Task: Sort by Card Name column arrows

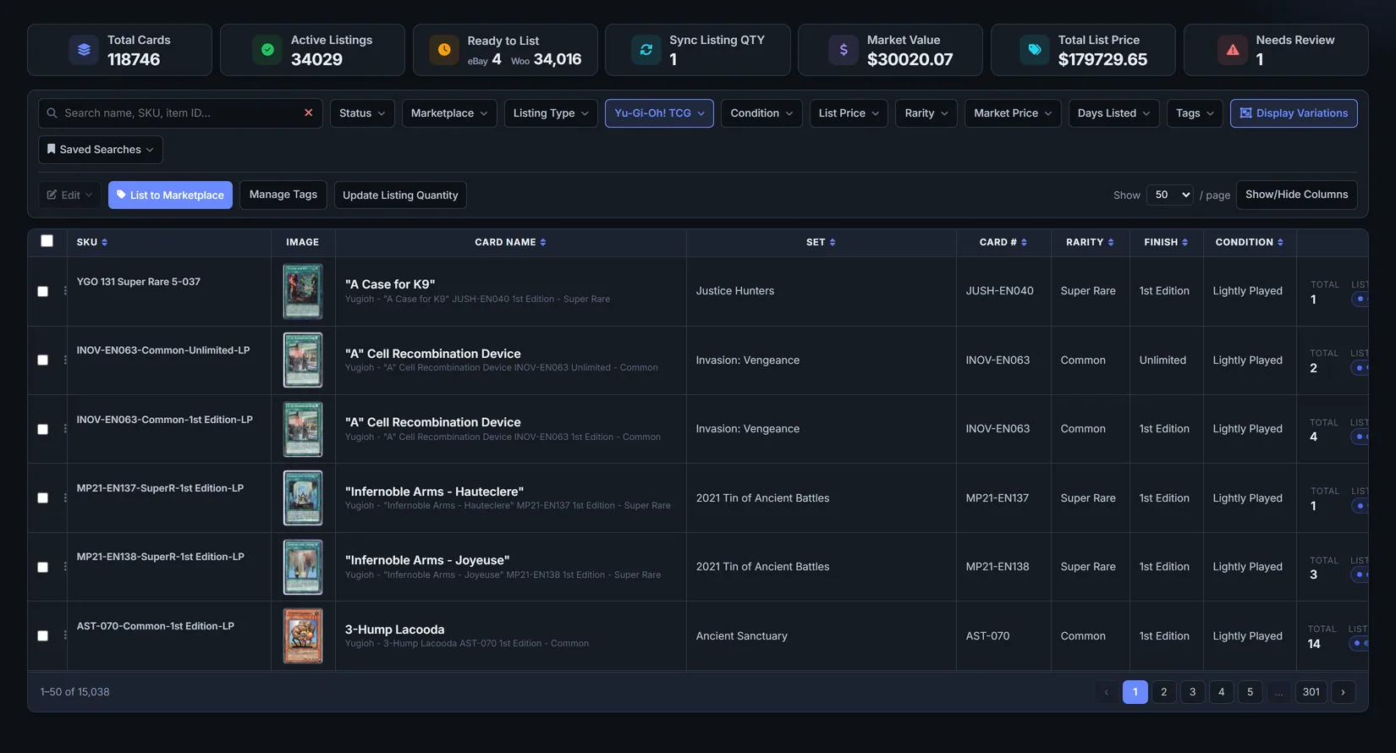Action: click(x=543, y=242)
